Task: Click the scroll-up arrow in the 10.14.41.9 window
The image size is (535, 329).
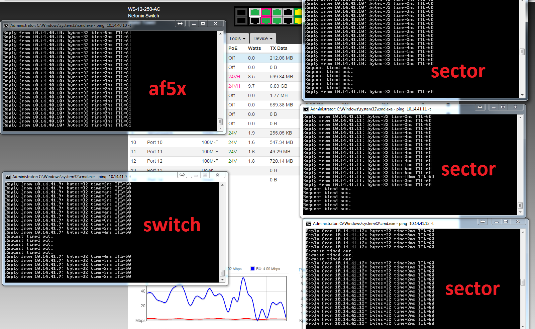Action: coord(222,185)
